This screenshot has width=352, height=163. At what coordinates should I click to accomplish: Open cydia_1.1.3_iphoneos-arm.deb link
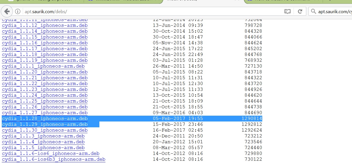click(x=43, y=136)
